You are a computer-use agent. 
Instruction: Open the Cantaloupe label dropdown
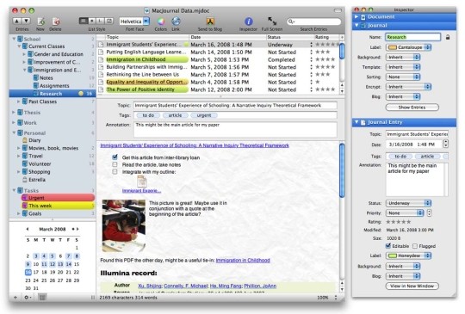coord(408,47)
